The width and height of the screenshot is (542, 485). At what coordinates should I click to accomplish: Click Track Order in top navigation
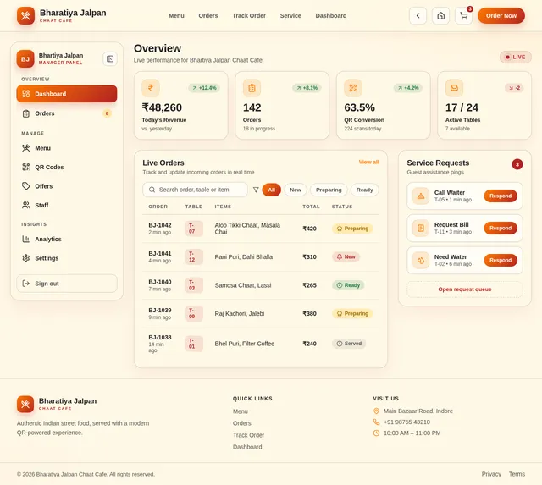coord(249,15)
